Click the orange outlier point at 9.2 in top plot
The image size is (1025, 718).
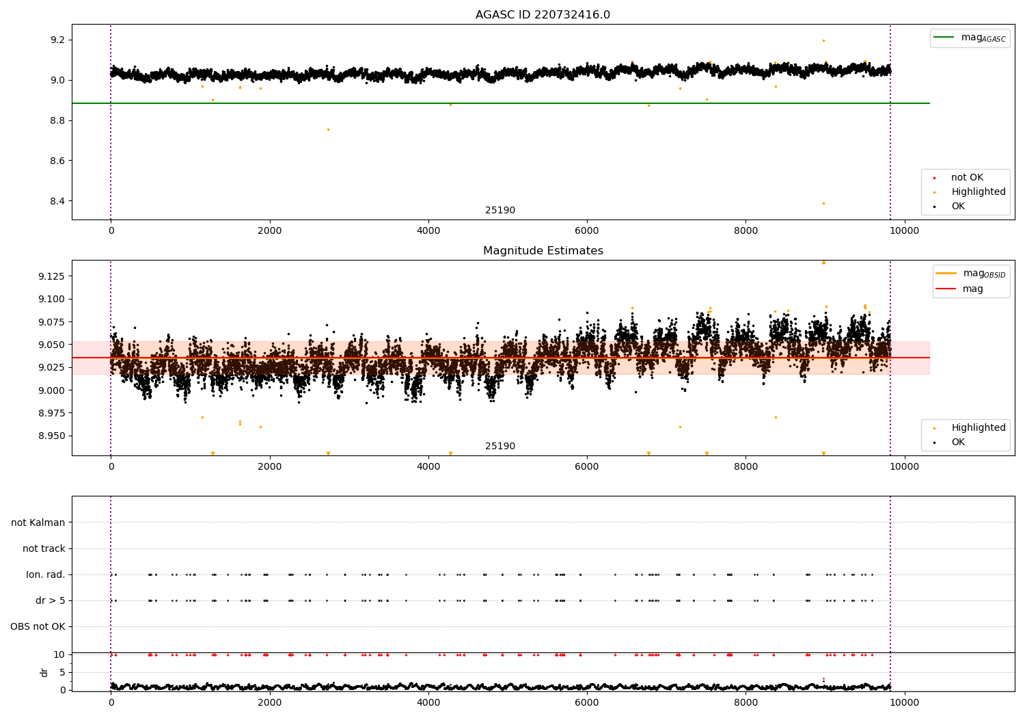(x=823, y=40)
